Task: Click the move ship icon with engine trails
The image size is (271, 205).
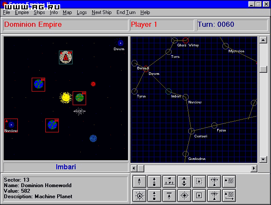Action: 140,182
